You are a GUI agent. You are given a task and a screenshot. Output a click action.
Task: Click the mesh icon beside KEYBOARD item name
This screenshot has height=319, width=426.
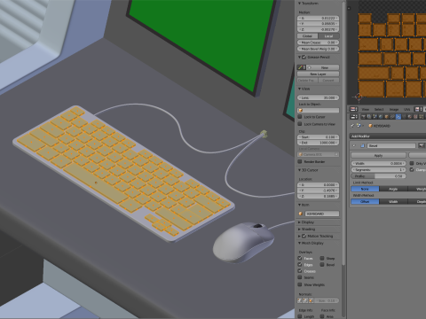tap(301, 214)
